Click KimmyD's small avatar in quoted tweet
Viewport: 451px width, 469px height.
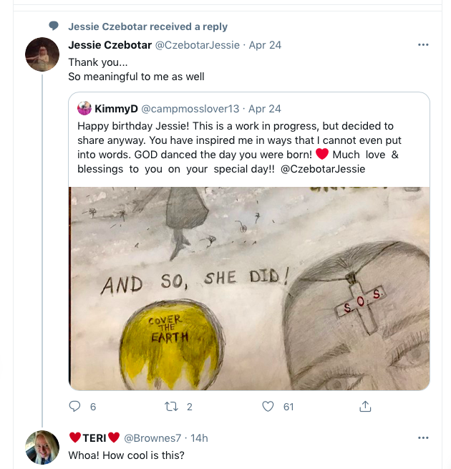pyautogui.click(x=84, y=109)
